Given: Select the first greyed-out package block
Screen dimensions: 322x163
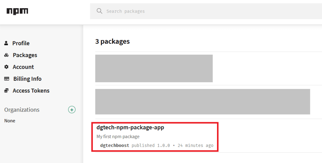Looking at the screenshot, I should 154,68.
